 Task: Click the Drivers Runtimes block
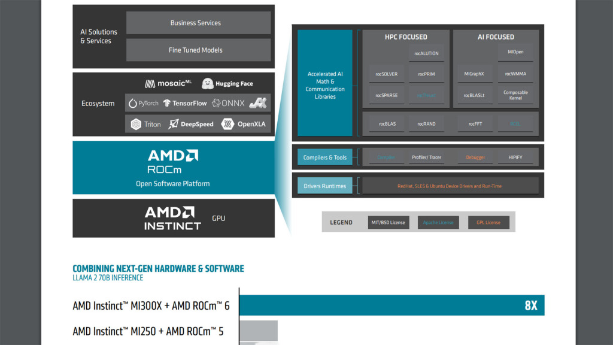[x=325, y=186]
